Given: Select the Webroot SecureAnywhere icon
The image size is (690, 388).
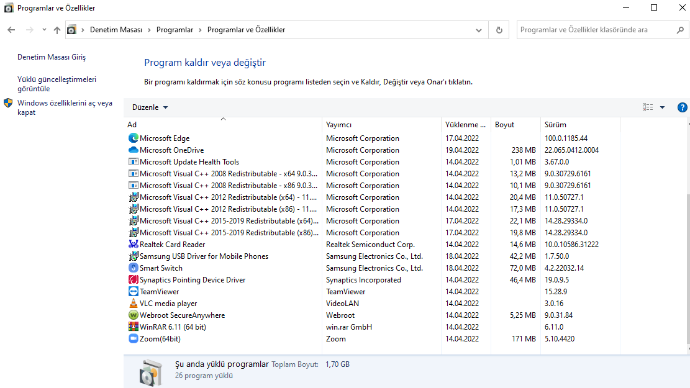Looking at the screenshot, I should 132,315.
